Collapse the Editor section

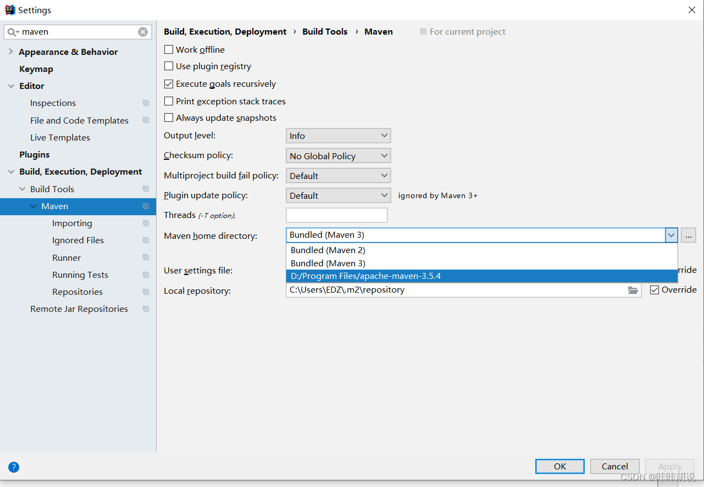coord(11,86)
